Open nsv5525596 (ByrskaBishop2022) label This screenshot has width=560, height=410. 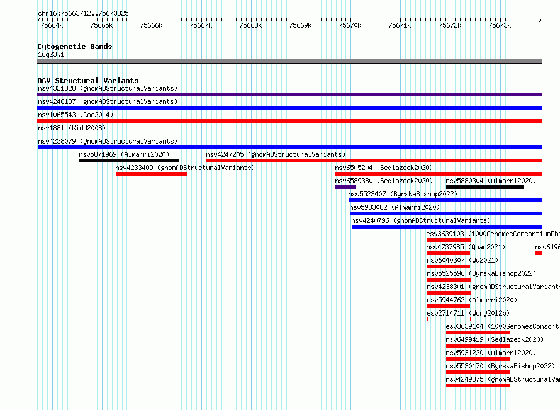pyautogui.click(x=481, y=273)
